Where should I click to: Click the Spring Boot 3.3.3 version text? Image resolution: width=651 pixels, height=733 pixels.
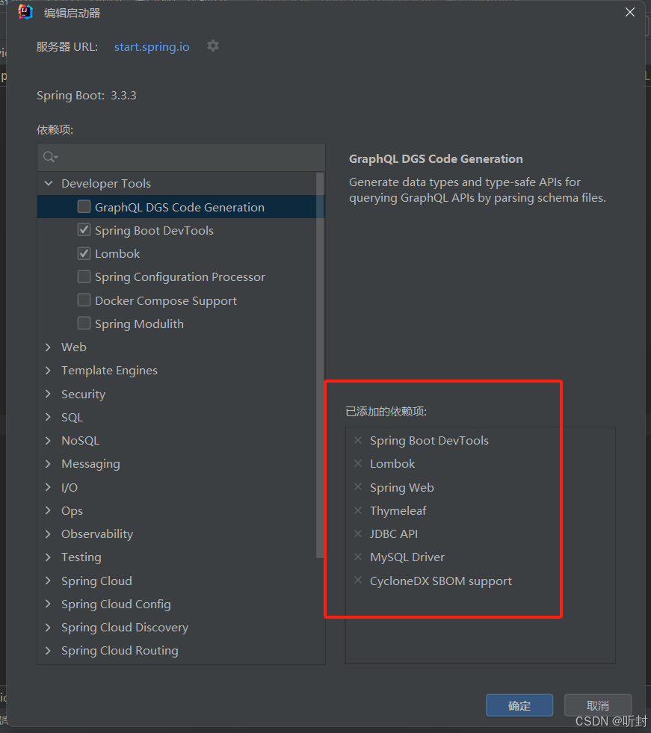point(87,96)
